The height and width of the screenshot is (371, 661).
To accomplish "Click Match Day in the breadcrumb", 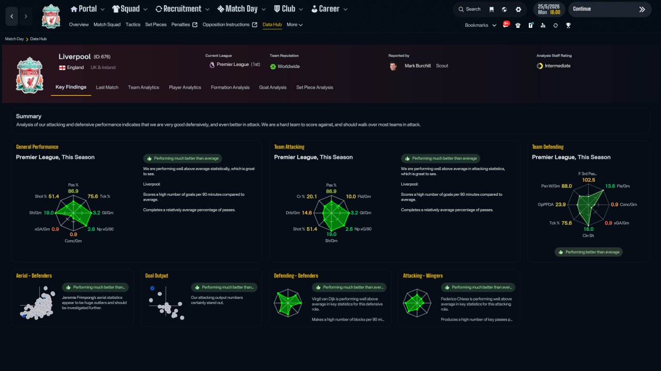I will (x=14, y=39).
